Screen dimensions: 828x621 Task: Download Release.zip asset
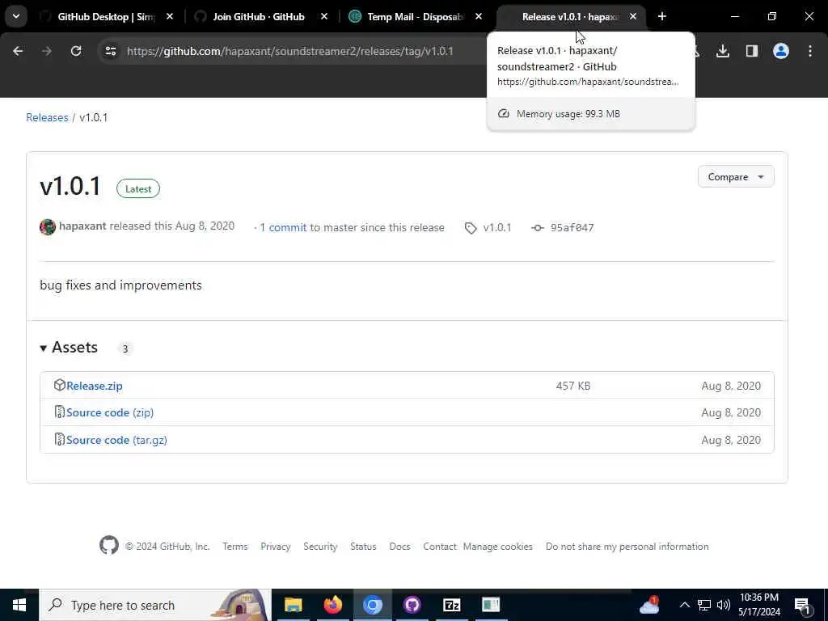(x=95, y=386)
